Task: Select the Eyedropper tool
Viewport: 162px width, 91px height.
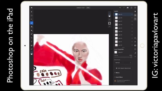Action: click(x=32, y=49)
